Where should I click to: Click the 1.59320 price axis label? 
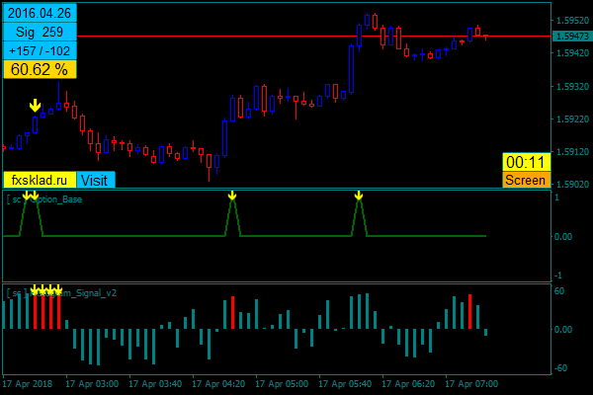(572, 87)
